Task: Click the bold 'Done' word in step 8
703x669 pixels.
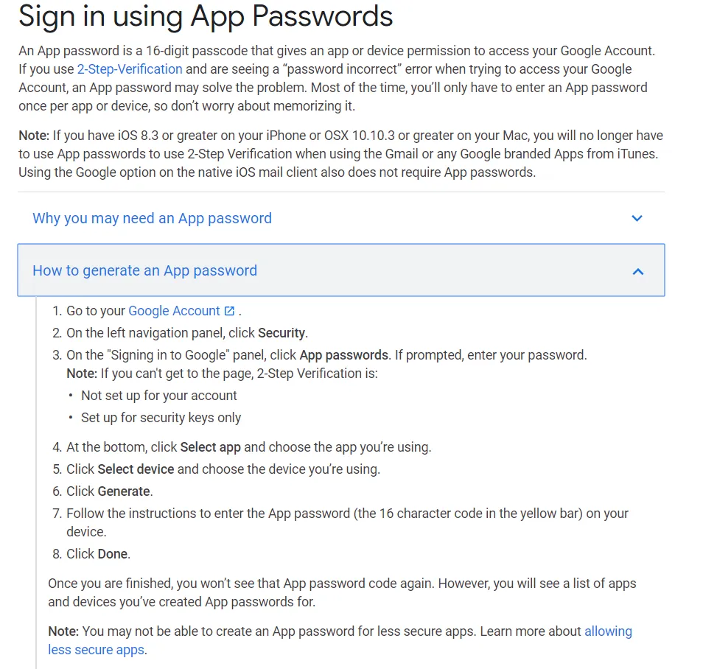Action: (113, 554)
